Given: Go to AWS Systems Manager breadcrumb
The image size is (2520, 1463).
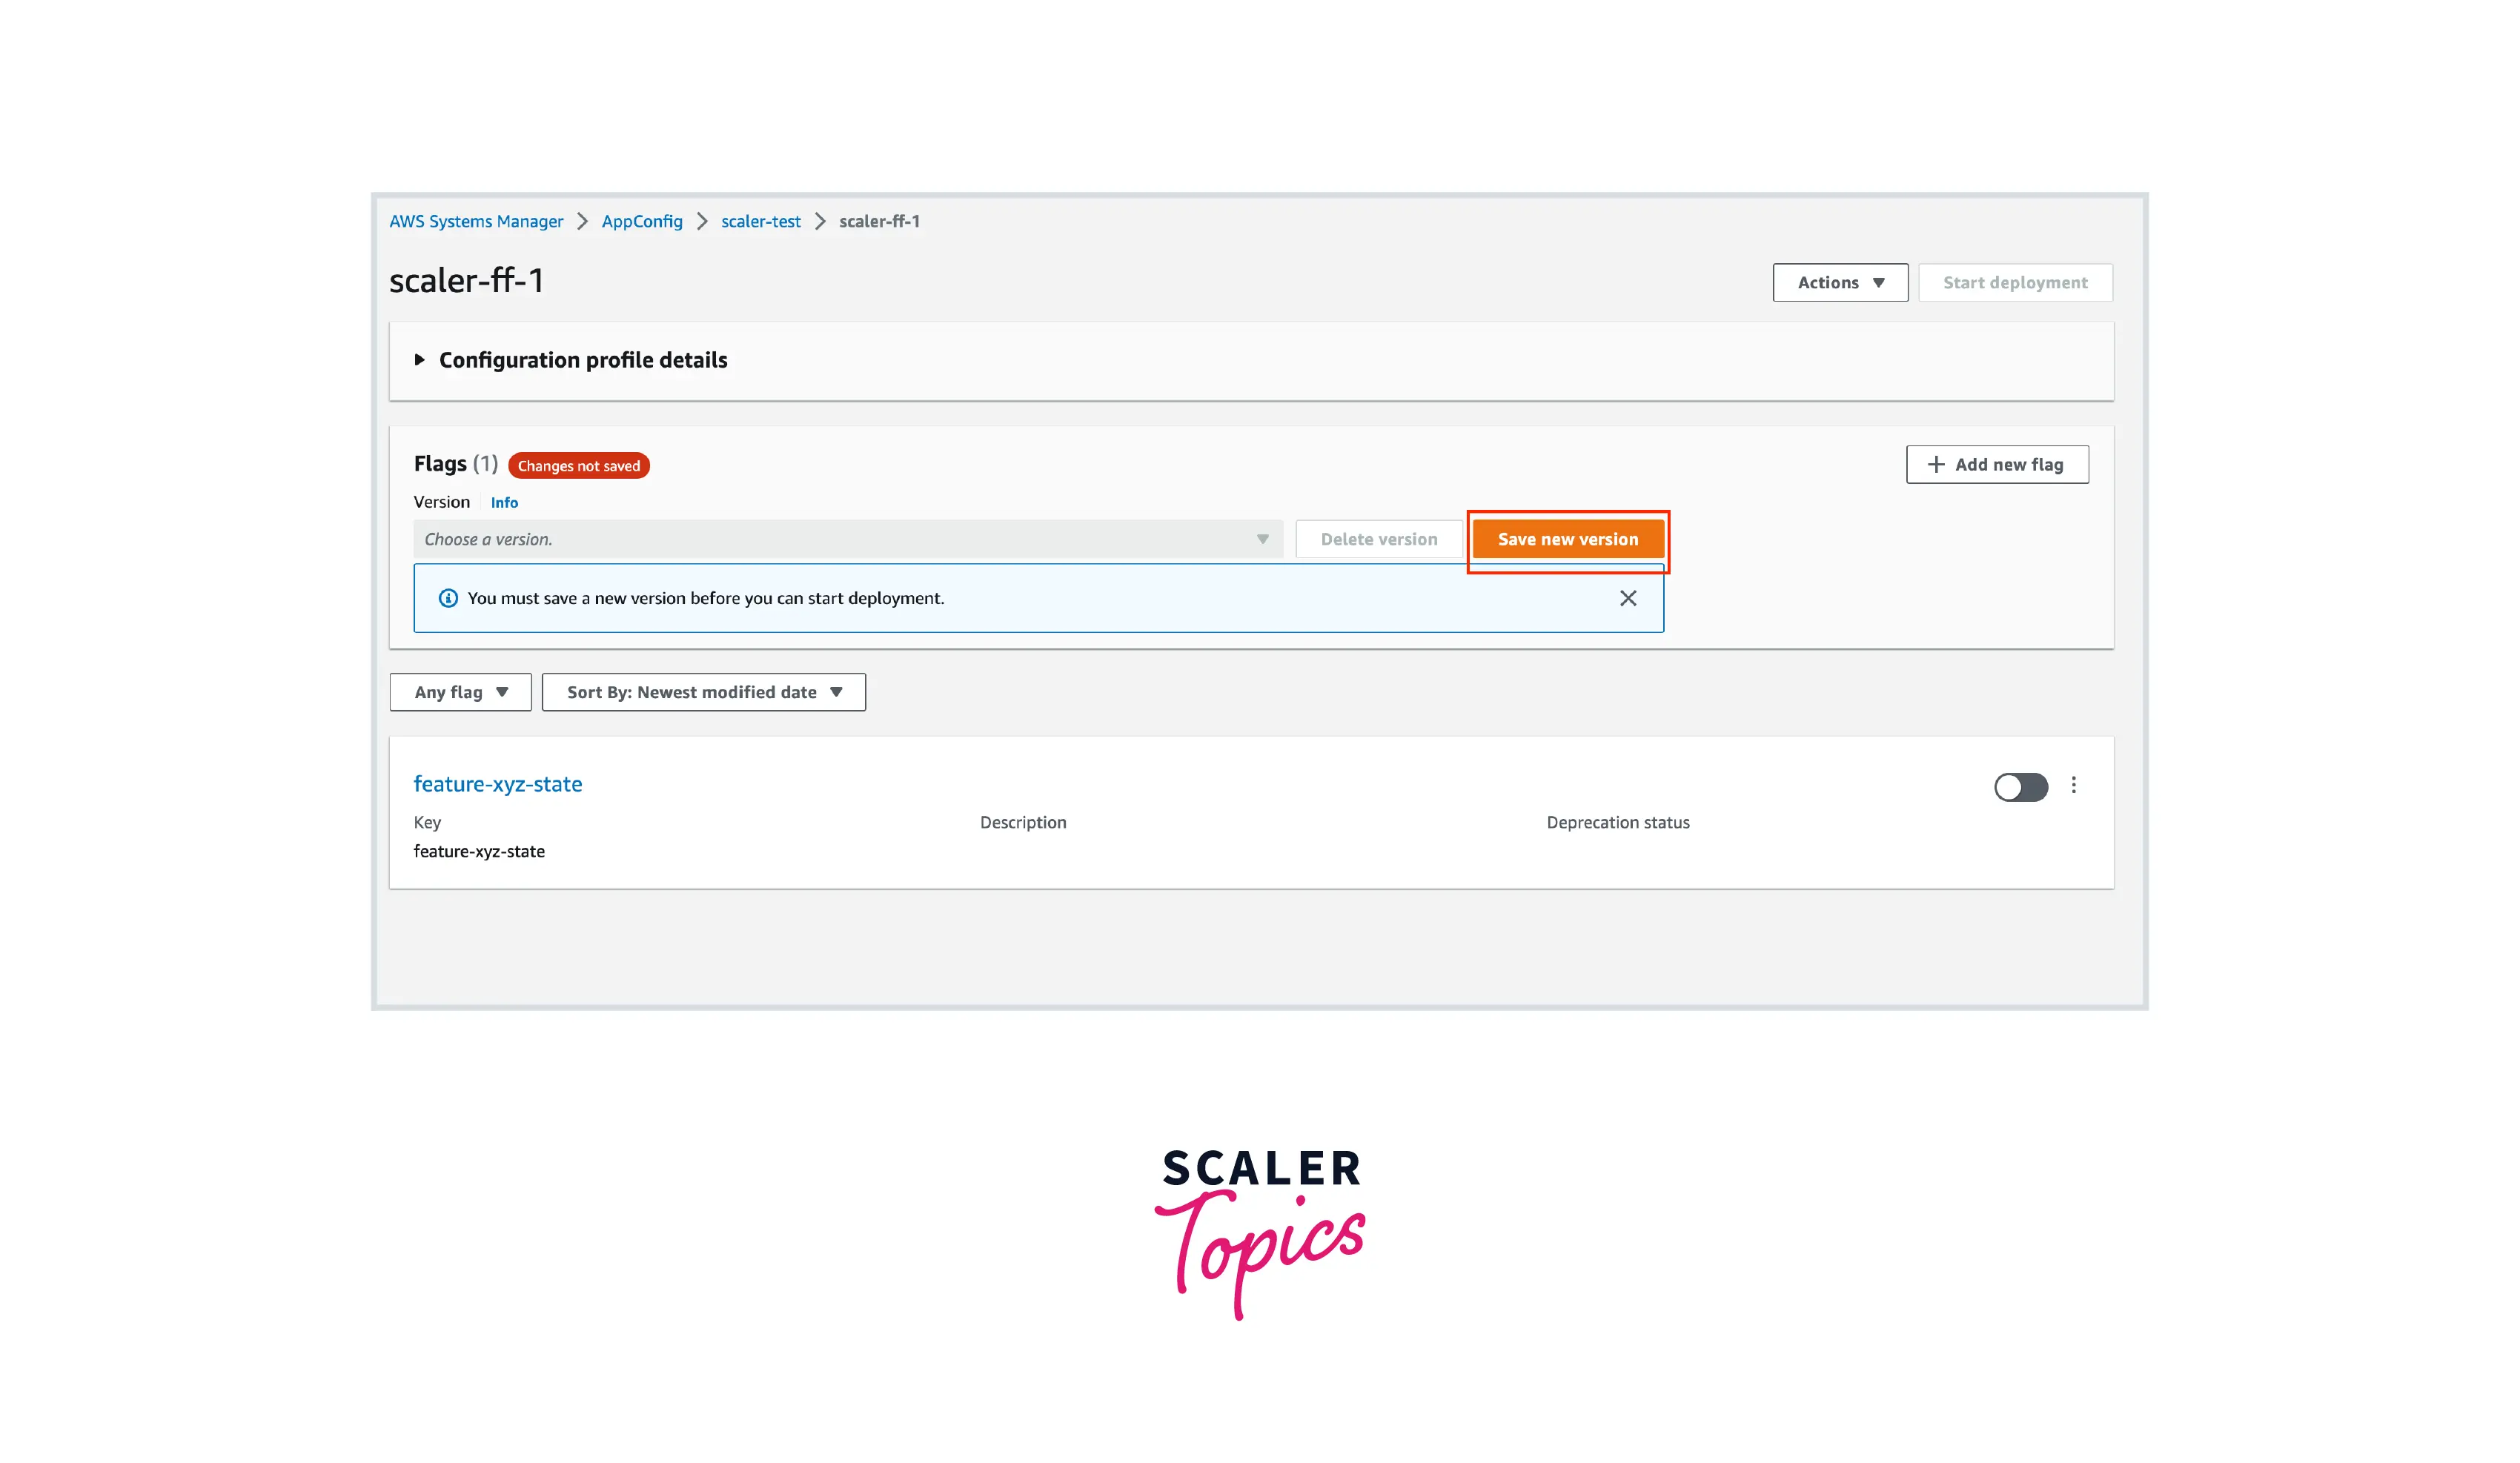Looking at the screenshot, I should pos(476,221).
